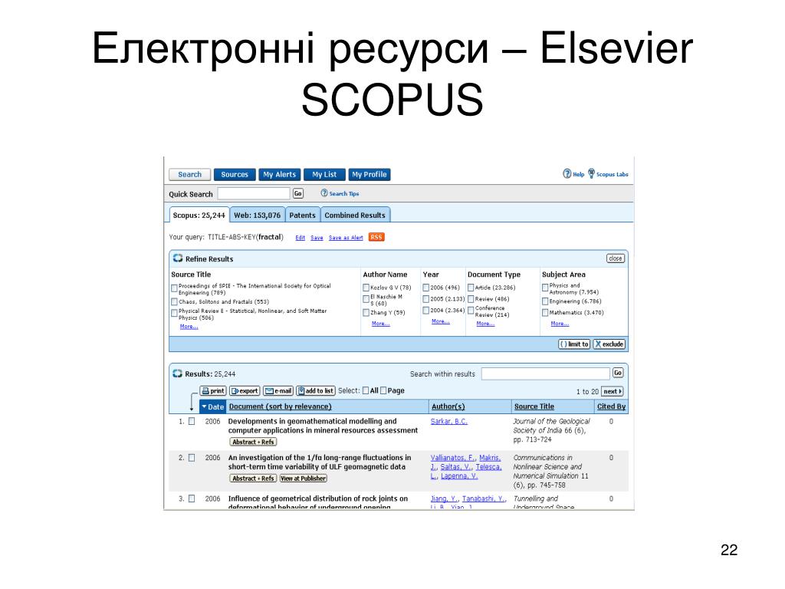This screenshot has height=589, width=785.
Task: Switch to Combined Results tab
Action: (x=355, y=215)
